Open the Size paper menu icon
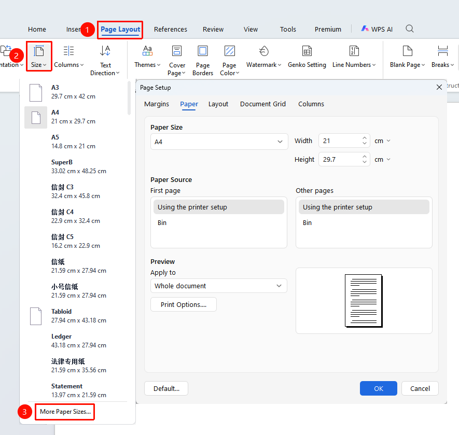Screen dimensions: 459x435 coord(39,51)
